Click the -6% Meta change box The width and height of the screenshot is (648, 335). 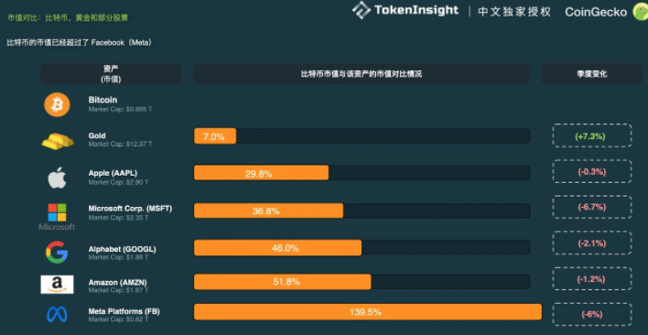[592, 314]
